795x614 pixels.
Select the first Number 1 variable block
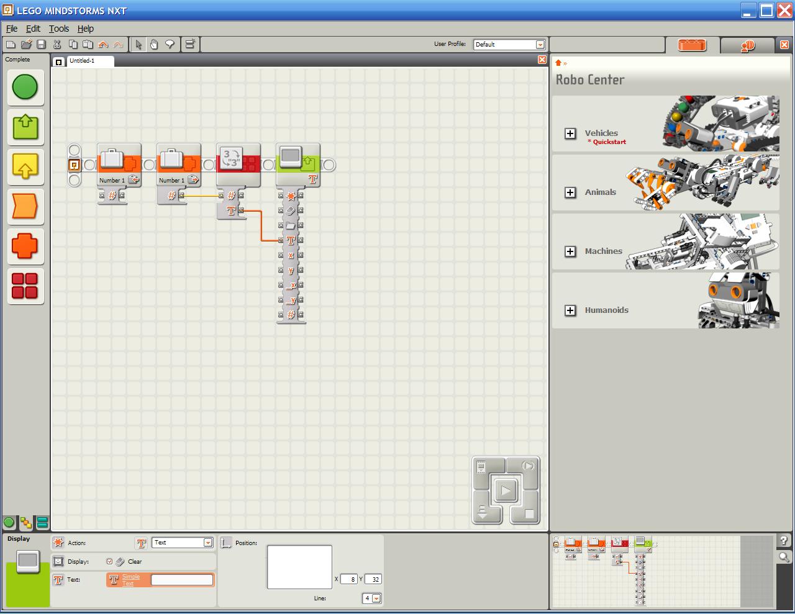tap(119, 165)
